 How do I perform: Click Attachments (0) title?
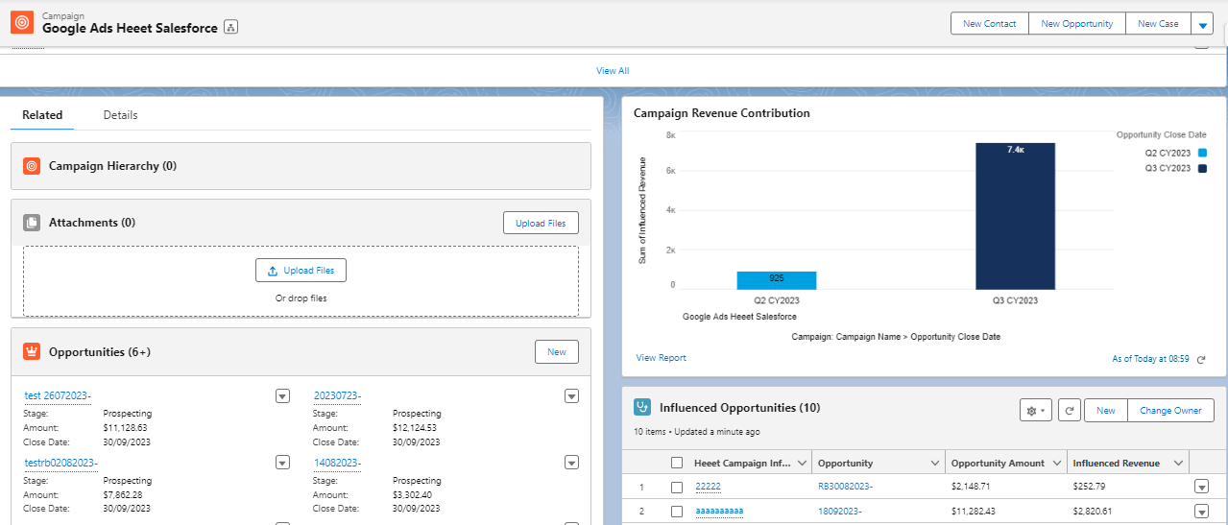point(92,223)
